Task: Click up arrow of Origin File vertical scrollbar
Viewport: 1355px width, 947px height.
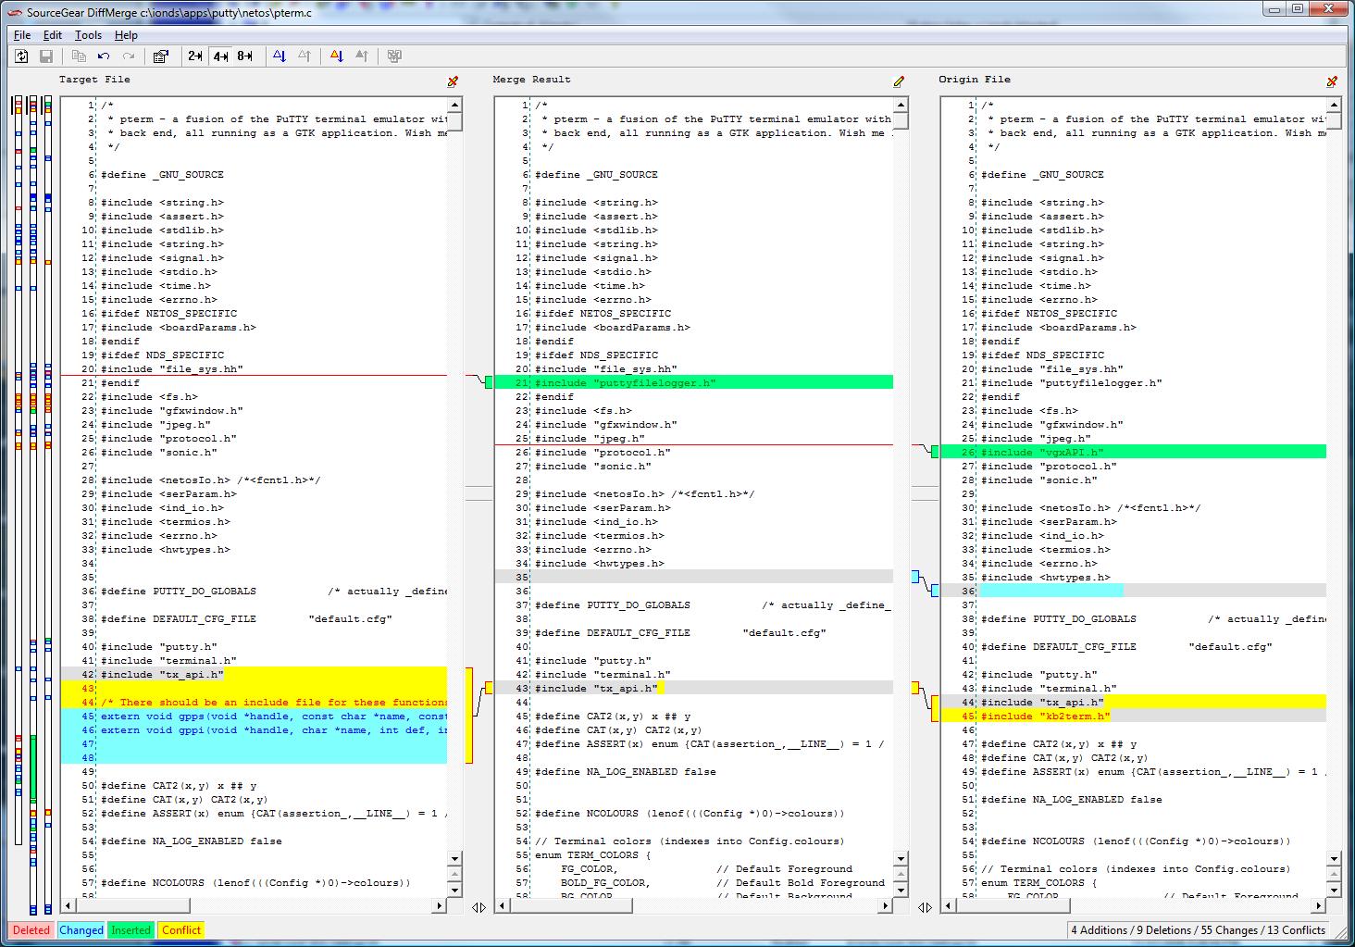Action: 1334,105
